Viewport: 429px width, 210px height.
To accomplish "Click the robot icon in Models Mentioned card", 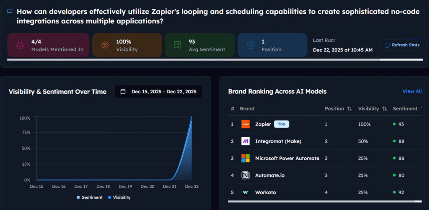I will [20, 45].
